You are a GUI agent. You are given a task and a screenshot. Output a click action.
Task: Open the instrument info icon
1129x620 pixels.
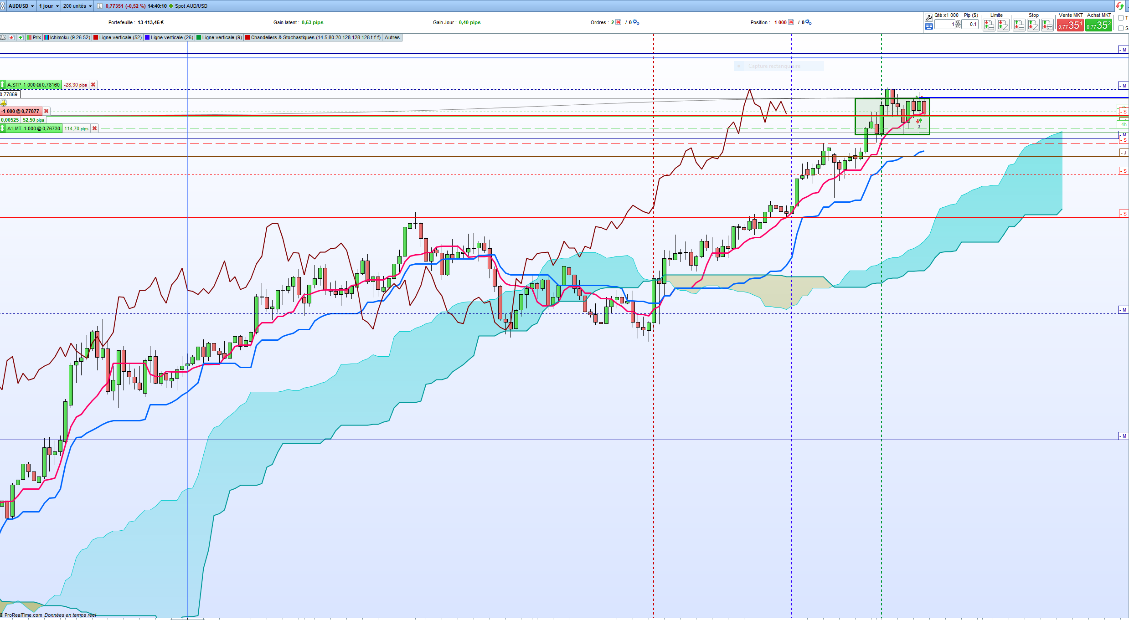100,6
